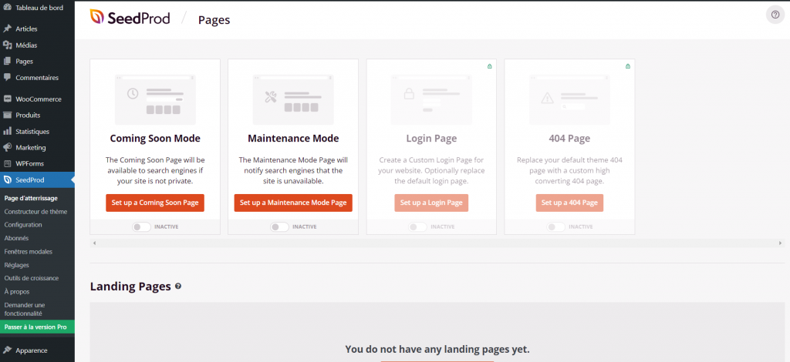790x362 pixels.
Task: Click the help question mark icon top right
Action: (x=775, y=15)
